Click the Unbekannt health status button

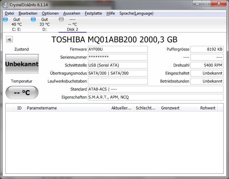[22, 64]
